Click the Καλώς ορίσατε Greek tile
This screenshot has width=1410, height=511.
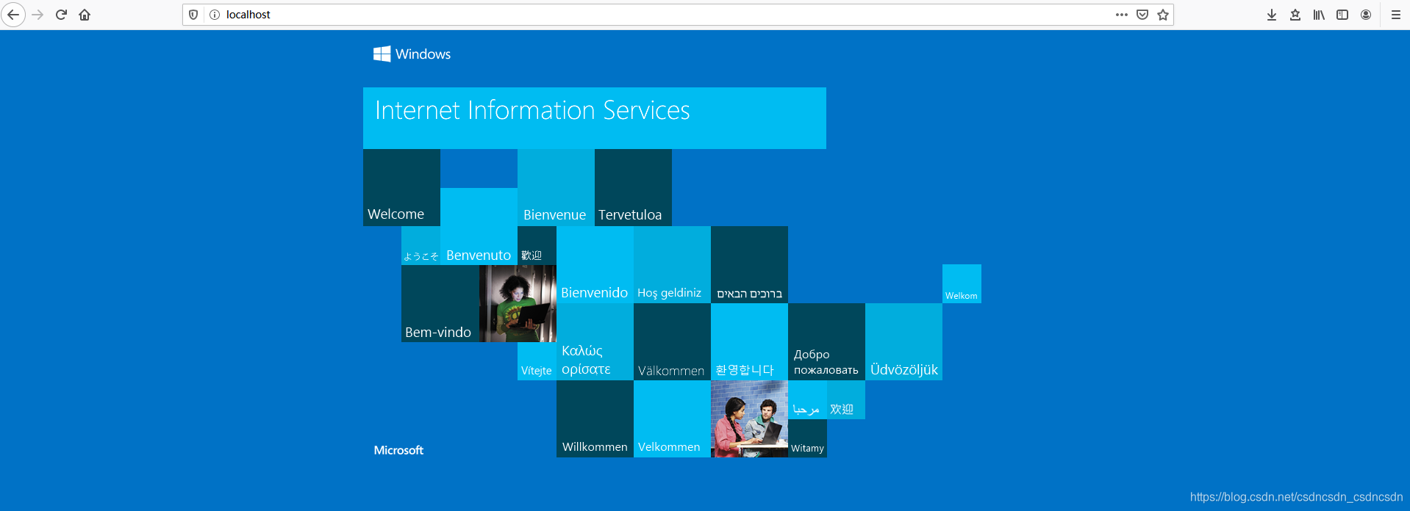coord(595,341)
